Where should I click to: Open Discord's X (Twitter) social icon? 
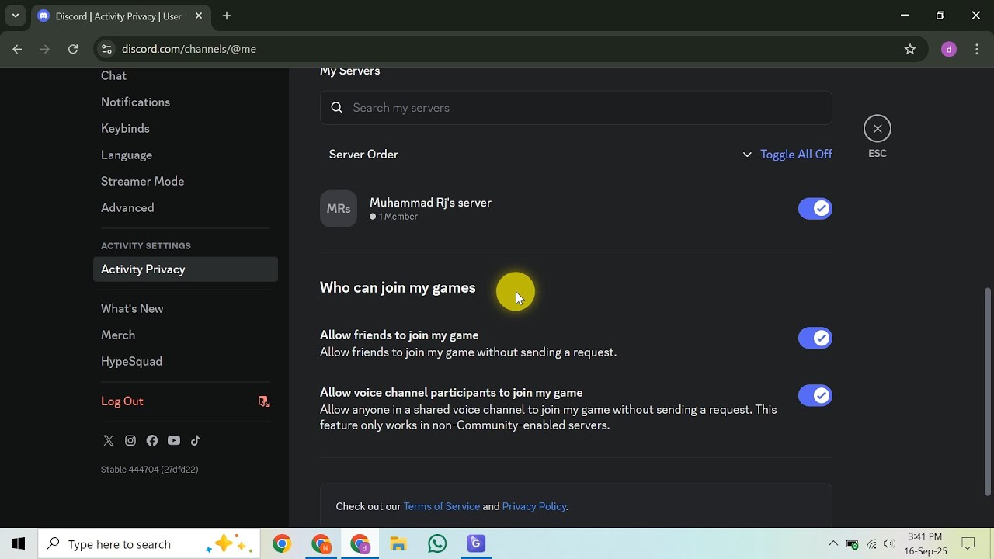[109, 440]
